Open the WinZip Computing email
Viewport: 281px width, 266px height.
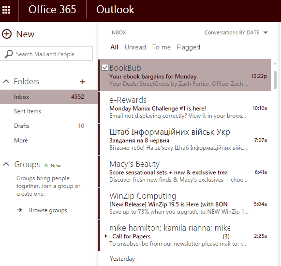[184, 203]
